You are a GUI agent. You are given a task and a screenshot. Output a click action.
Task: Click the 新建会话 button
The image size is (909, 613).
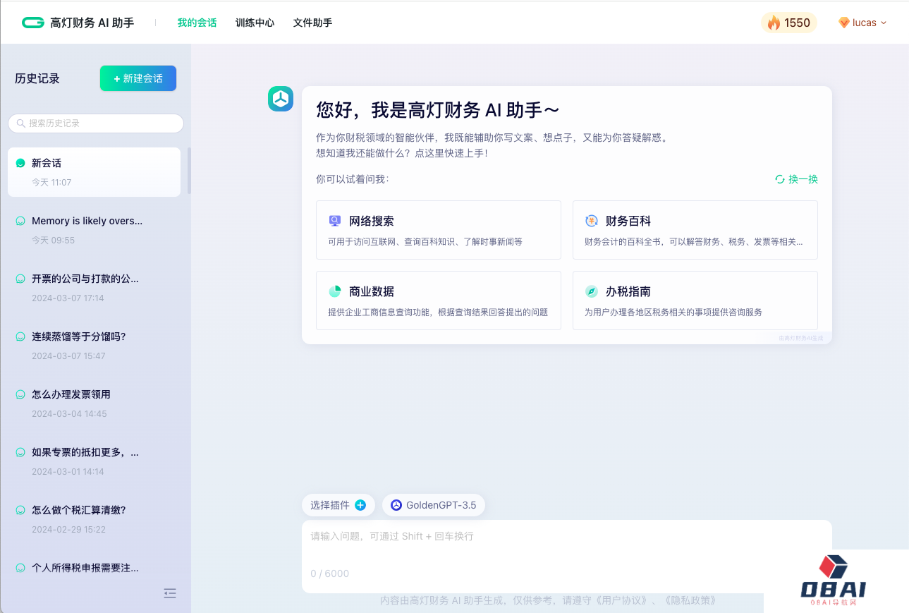pos(138,78)
